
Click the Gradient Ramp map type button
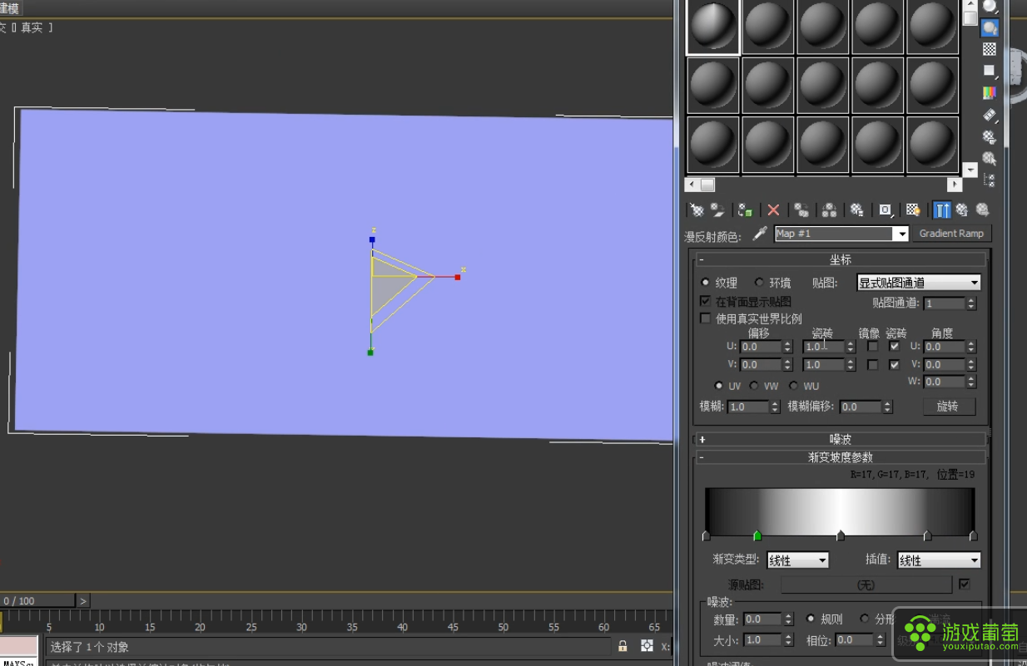(951, 234)
